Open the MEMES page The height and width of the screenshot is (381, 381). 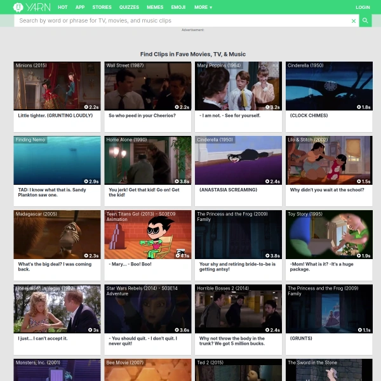tap(154, 8)
